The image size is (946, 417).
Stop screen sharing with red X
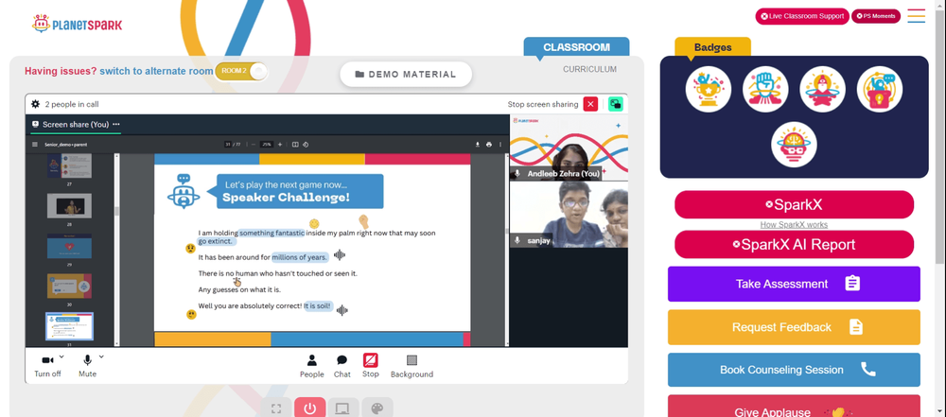pos(590,104)
